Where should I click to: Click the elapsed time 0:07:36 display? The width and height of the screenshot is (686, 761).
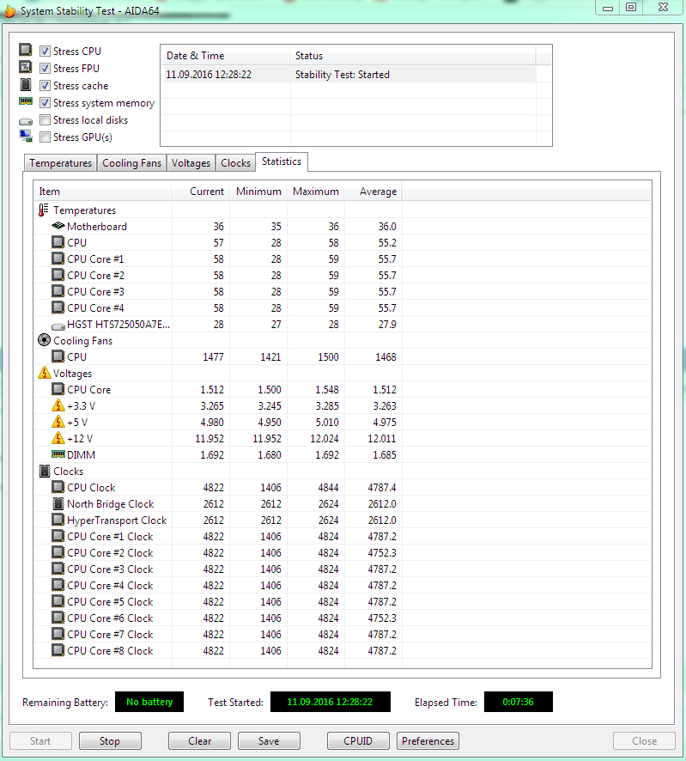(518, 702)
